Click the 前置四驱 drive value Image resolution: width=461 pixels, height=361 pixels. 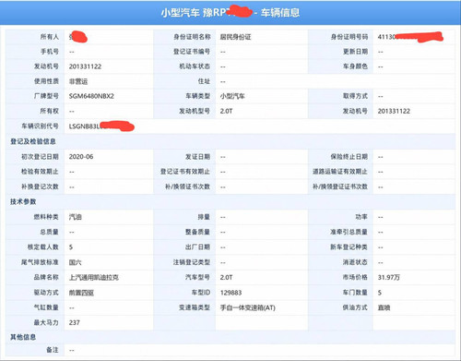[81, 293]
